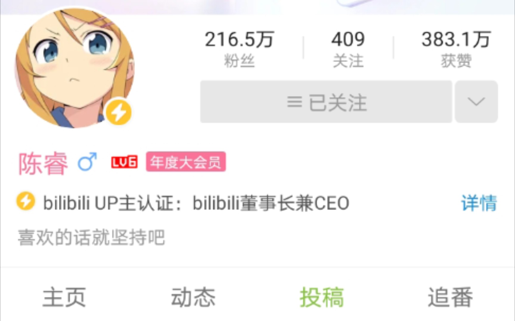Click the signature 喜欢的话就坚持吧
Screen dimensions: 515x321
tap(91, 237)
